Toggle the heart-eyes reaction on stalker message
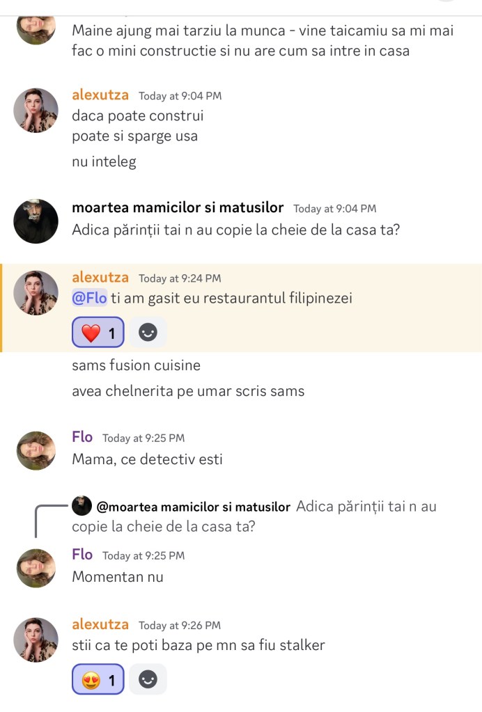Screen dimensions: 482x712 pyautogui.click(x=98, y=680)
